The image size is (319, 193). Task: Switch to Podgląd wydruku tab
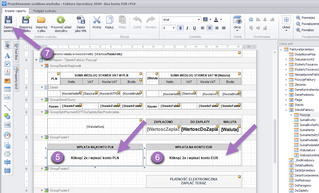(45, 11)
